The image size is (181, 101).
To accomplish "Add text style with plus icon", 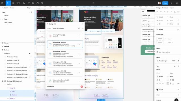I will (178, 66).
